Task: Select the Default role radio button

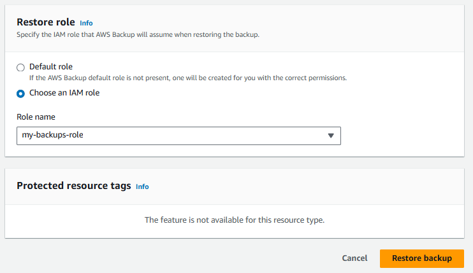Action: [20, 67]
